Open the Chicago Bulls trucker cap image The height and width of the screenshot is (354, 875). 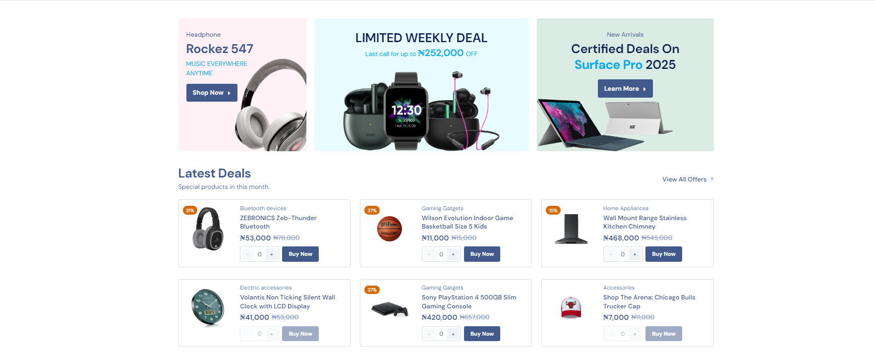[571, 308]
